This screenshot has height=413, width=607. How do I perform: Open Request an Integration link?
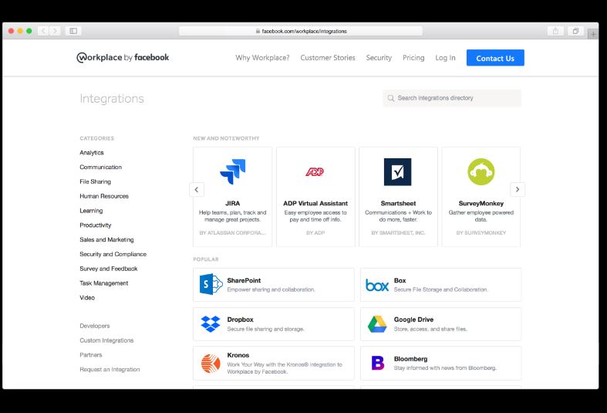[x=110, y=369]
